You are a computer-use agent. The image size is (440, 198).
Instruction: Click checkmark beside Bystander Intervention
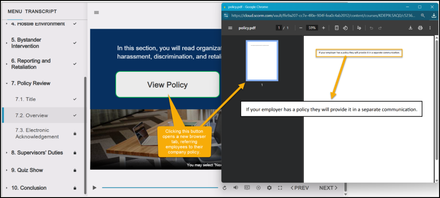coord(75,43)
